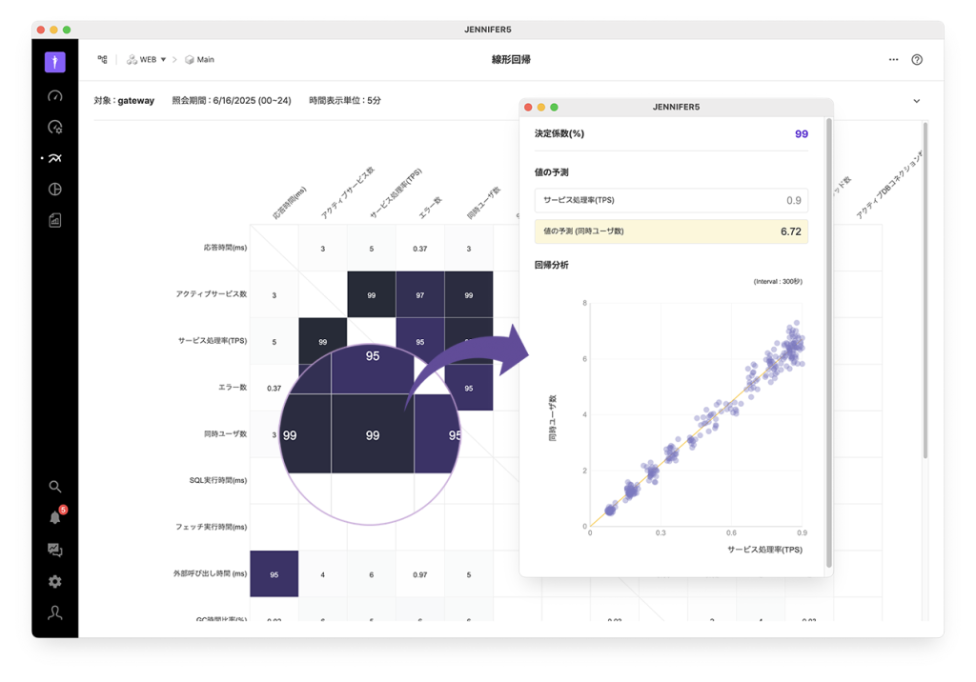Open settings gear in sidebar
The width and height of the screenshot is (976, 682).
click(x=54, y=581)
